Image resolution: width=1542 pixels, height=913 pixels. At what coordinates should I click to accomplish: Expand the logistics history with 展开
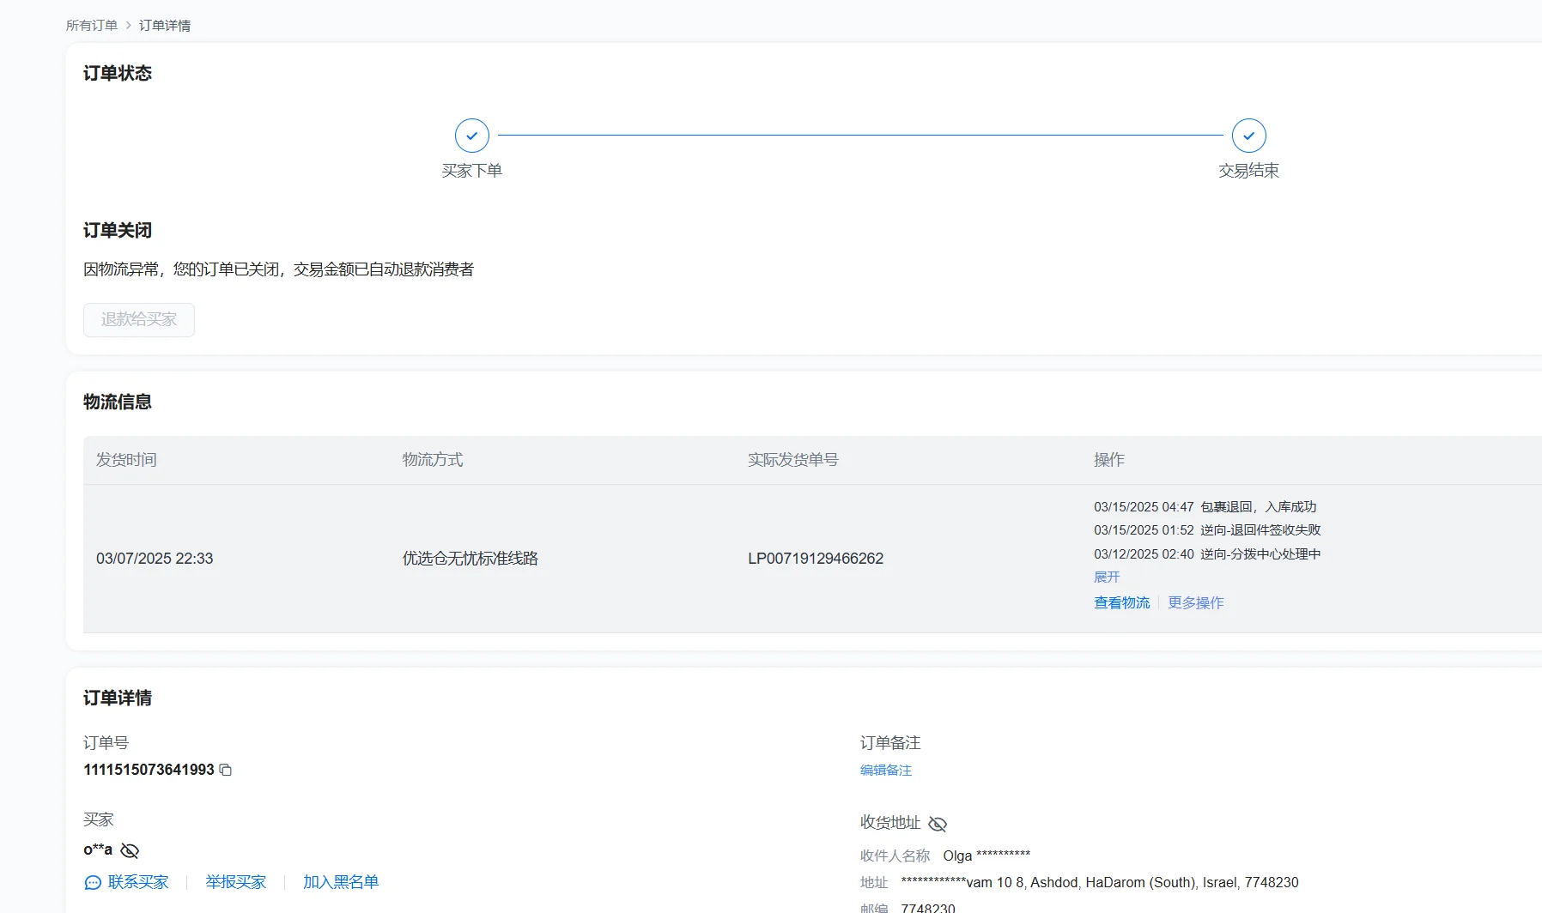pyautogui.click(x=1107, y=577)
